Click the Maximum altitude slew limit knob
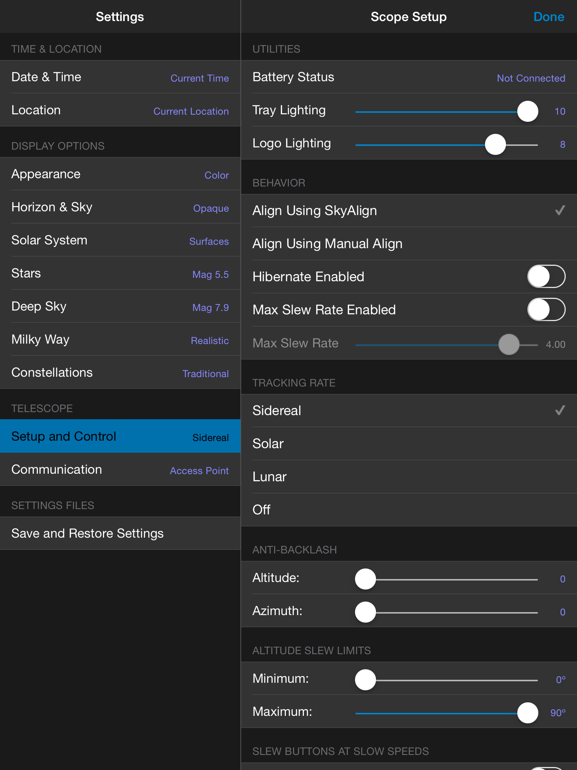Screen dimensions: 577x770 [527, 713]
